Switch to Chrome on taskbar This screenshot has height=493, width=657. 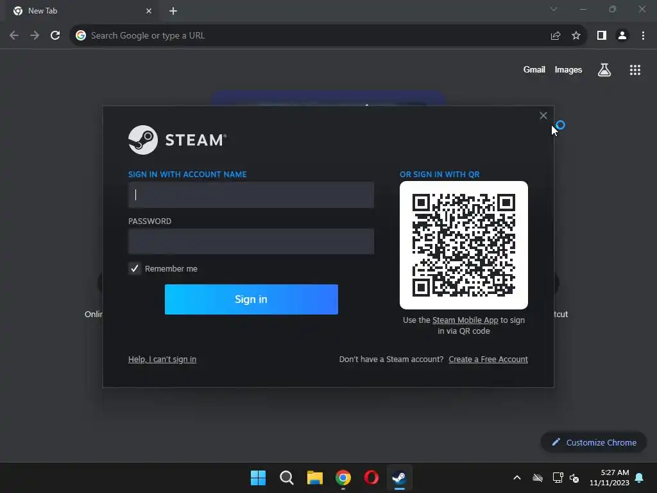tap(343, 478)
